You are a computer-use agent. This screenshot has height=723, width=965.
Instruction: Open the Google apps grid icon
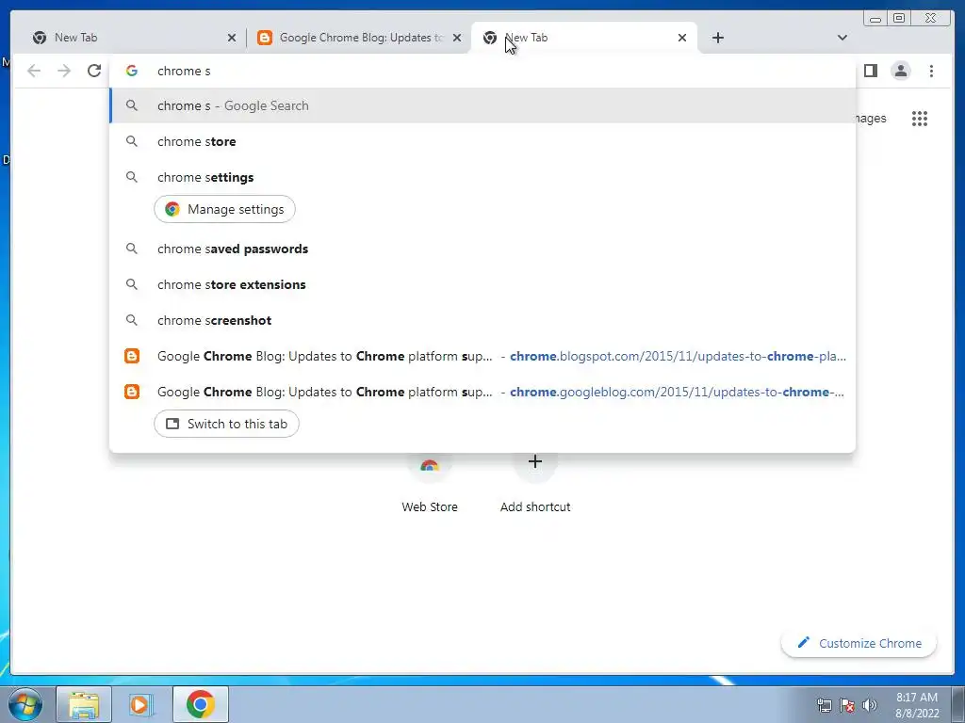pos(920,118)
